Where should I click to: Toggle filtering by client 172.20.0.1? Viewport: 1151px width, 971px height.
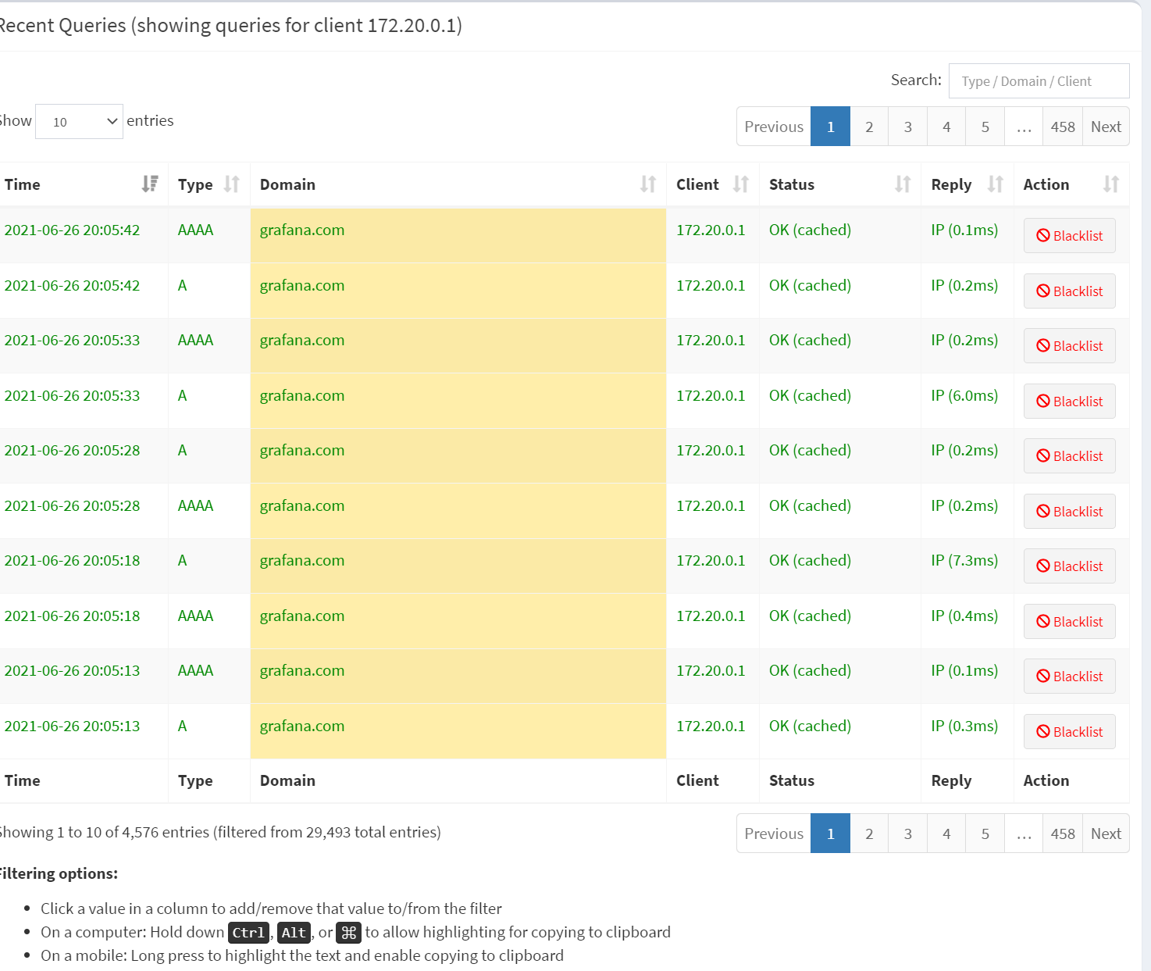pyautogui.click(x=711, y=230)
